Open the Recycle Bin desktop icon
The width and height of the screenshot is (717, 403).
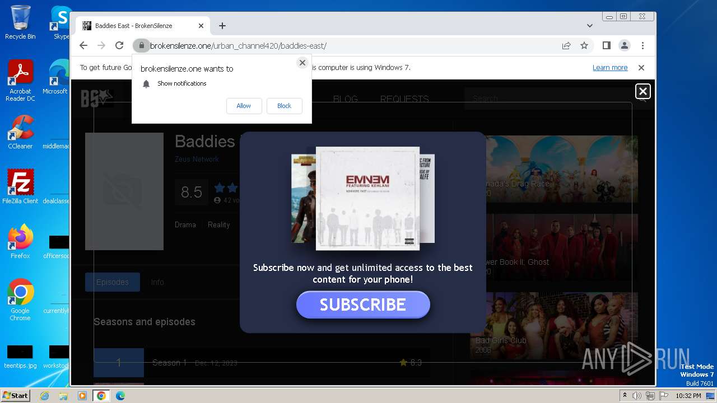point(20,22)
